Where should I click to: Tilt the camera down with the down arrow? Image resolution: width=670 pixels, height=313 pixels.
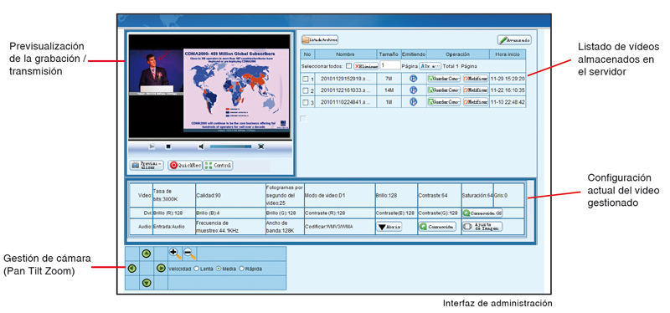[x=147, y=282]
